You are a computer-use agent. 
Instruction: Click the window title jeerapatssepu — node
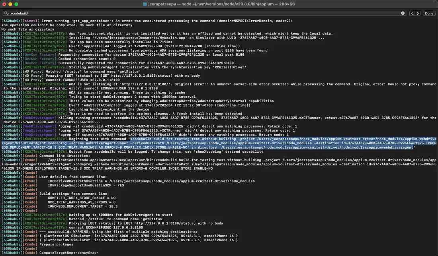[221, 4]
